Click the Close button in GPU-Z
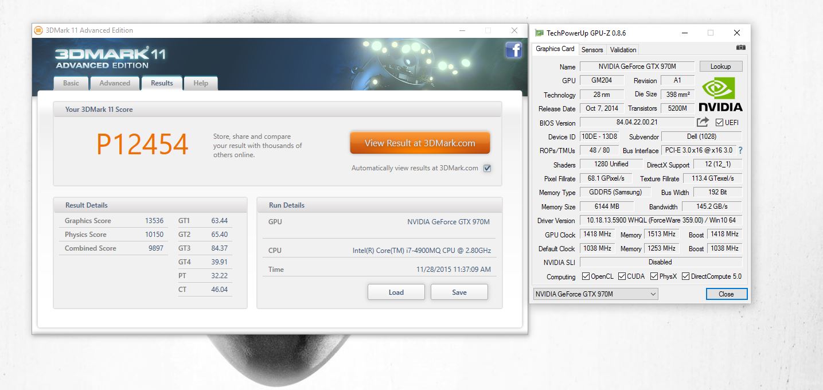The height and width of the screenshot is (390, 823). click(x=727, y=294)
